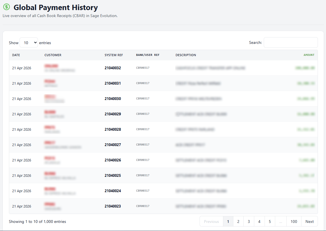The image size is (326, 231).
Task: Click CBR00317 in the row with 21040023
Action: pos(143,206)
